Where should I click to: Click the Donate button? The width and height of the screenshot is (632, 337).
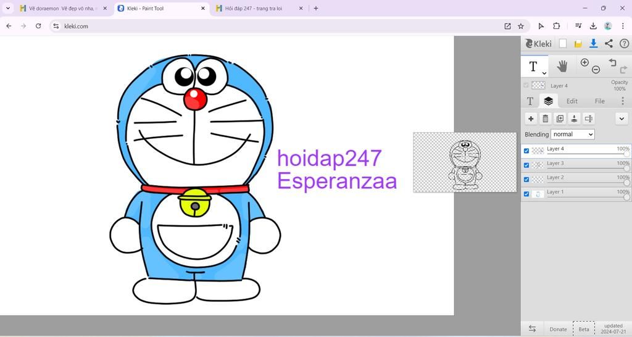558,329
